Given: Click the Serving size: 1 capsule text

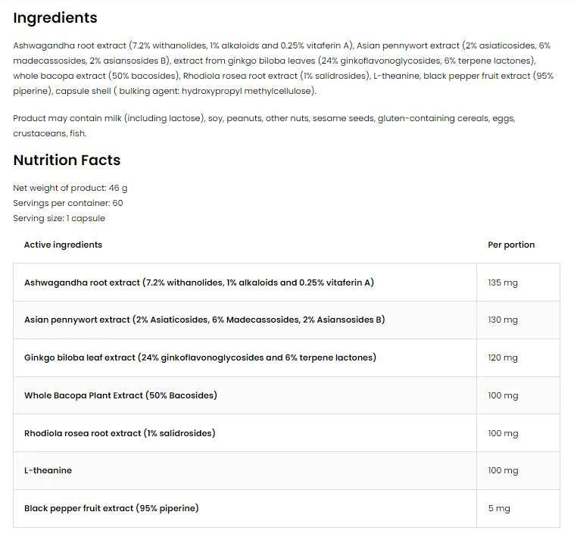Looking at the screenshot, I should 59,218.
